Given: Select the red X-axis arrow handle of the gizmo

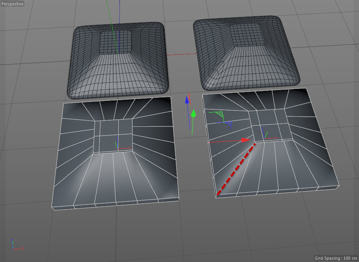Looking at the screenshot, I should coord(246,140).
